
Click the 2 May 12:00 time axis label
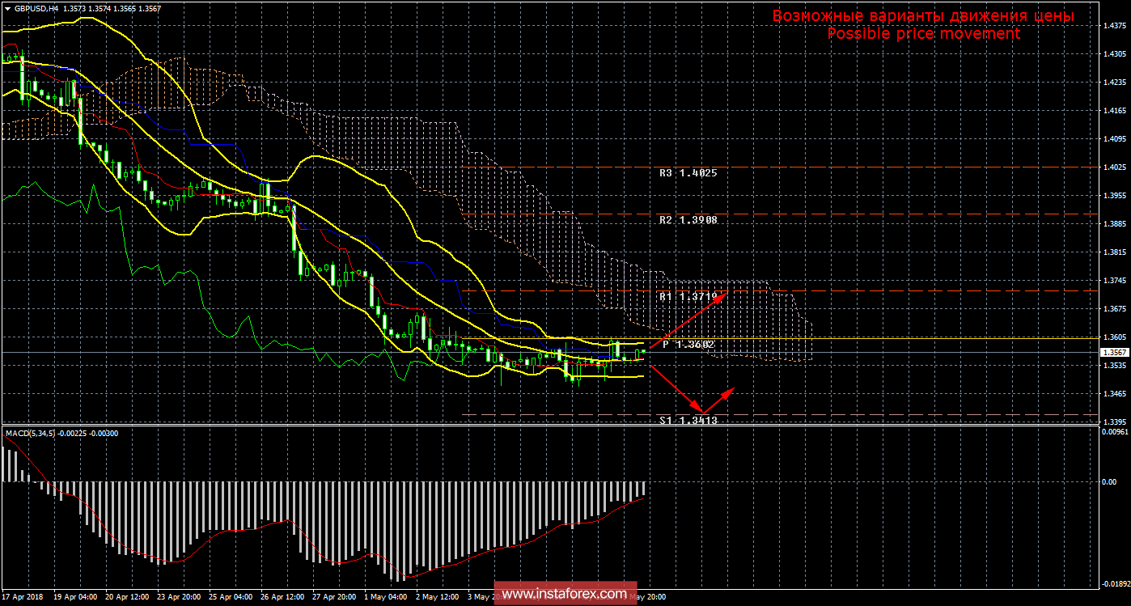[x=438, y=597]
